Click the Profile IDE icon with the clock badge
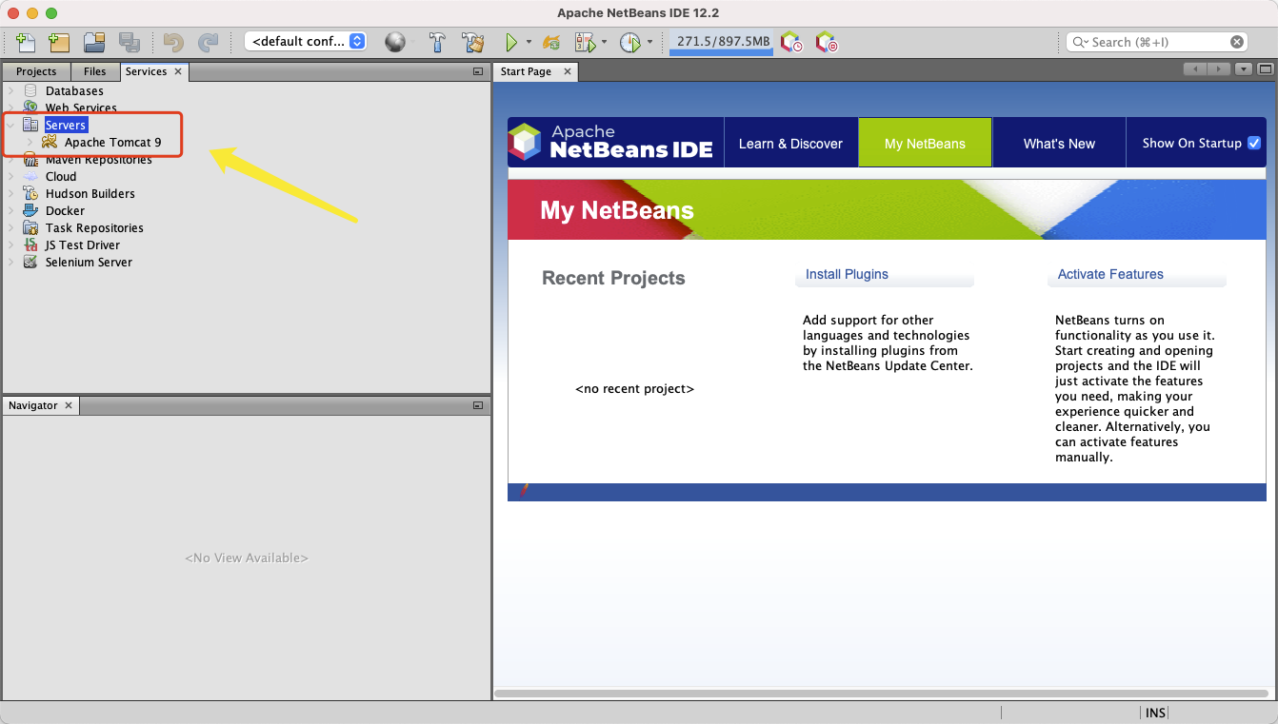The height and width of the screenshot is (724, 1278). [791, 42]
